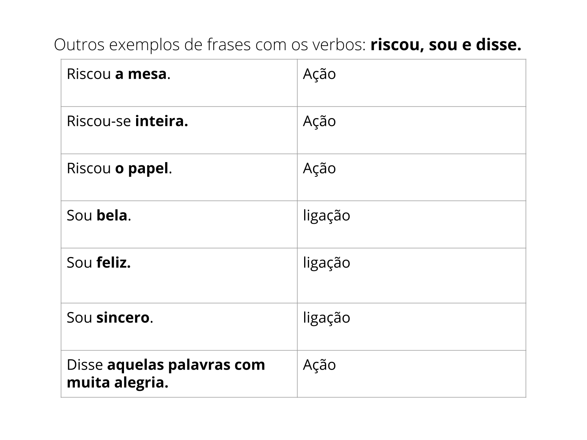Select the cell 'Riscou-se inteira.'

point(179,130)
